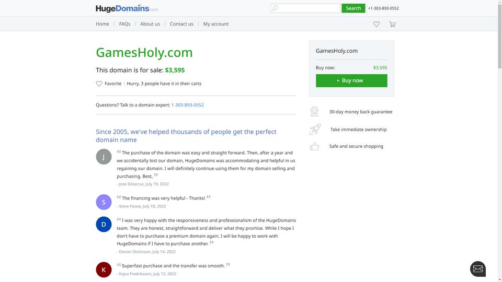
Task: Focus the domain search input field
Action: click(305, 8)
